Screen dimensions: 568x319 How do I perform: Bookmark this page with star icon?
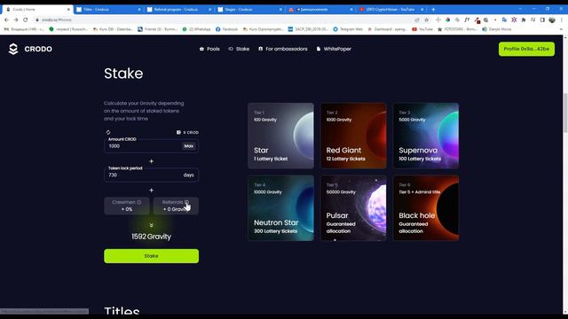(426, 19)
